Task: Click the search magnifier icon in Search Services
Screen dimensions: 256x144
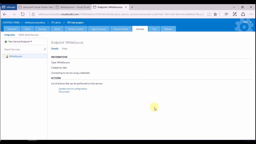Action: click(x=45, y=49)
